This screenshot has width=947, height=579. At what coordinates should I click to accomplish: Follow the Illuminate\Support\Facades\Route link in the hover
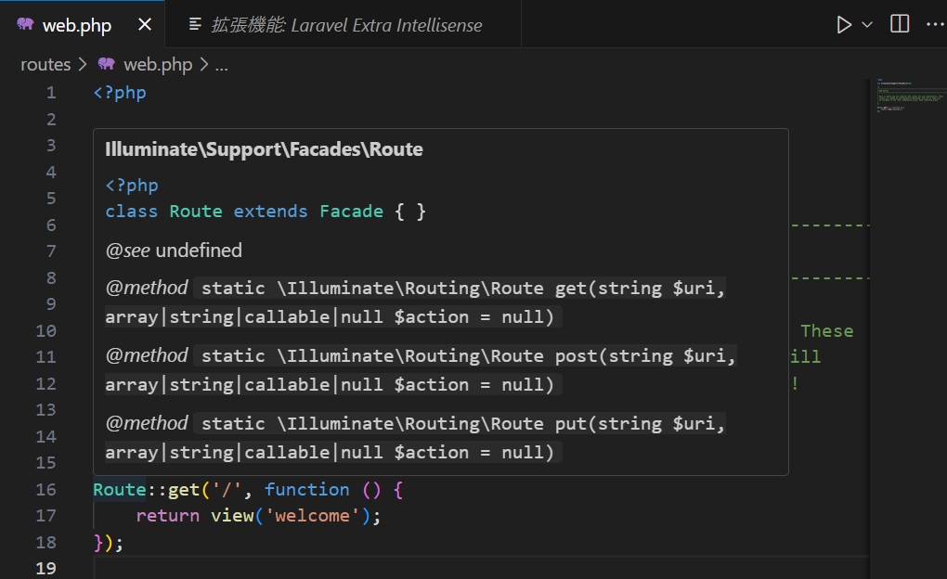(x=264, y=148)
